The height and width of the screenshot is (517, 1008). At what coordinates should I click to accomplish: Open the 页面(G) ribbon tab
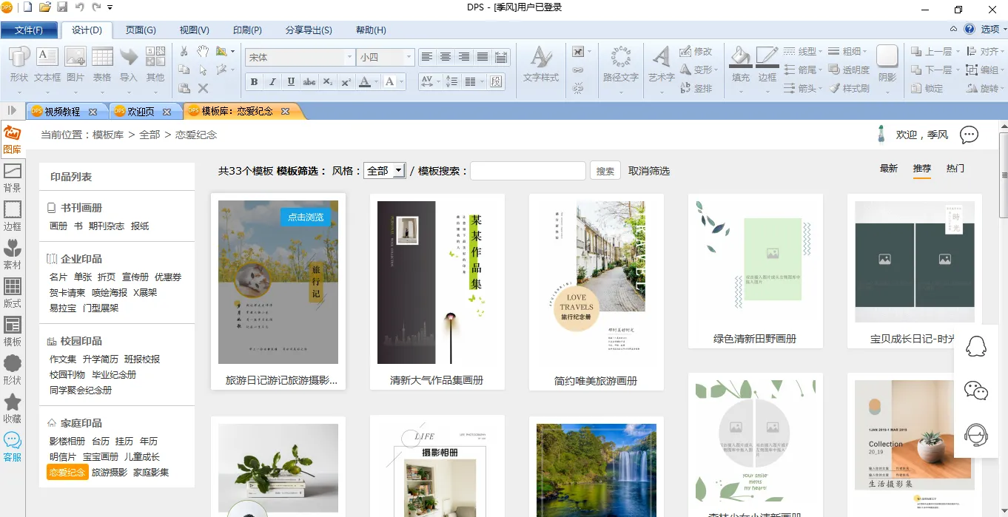point(141,30)
